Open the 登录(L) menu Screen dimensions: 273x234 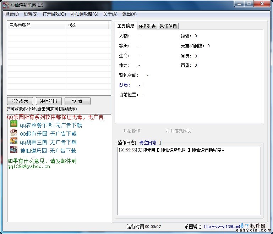point(12,14)
